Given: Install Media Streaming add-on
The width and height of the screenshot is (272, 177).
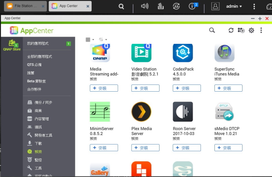Looking at the screenshot, I should [x=104, y=88].
